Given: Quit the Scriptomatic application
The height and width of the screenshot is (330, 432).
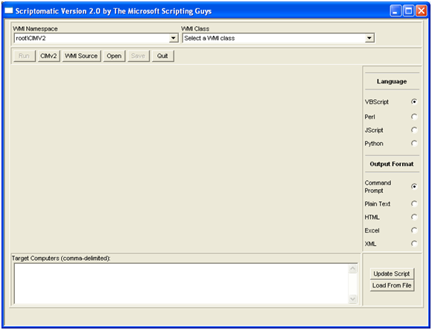Looking at the screenshot, I should pyautogui.click(x=163, y=56).
